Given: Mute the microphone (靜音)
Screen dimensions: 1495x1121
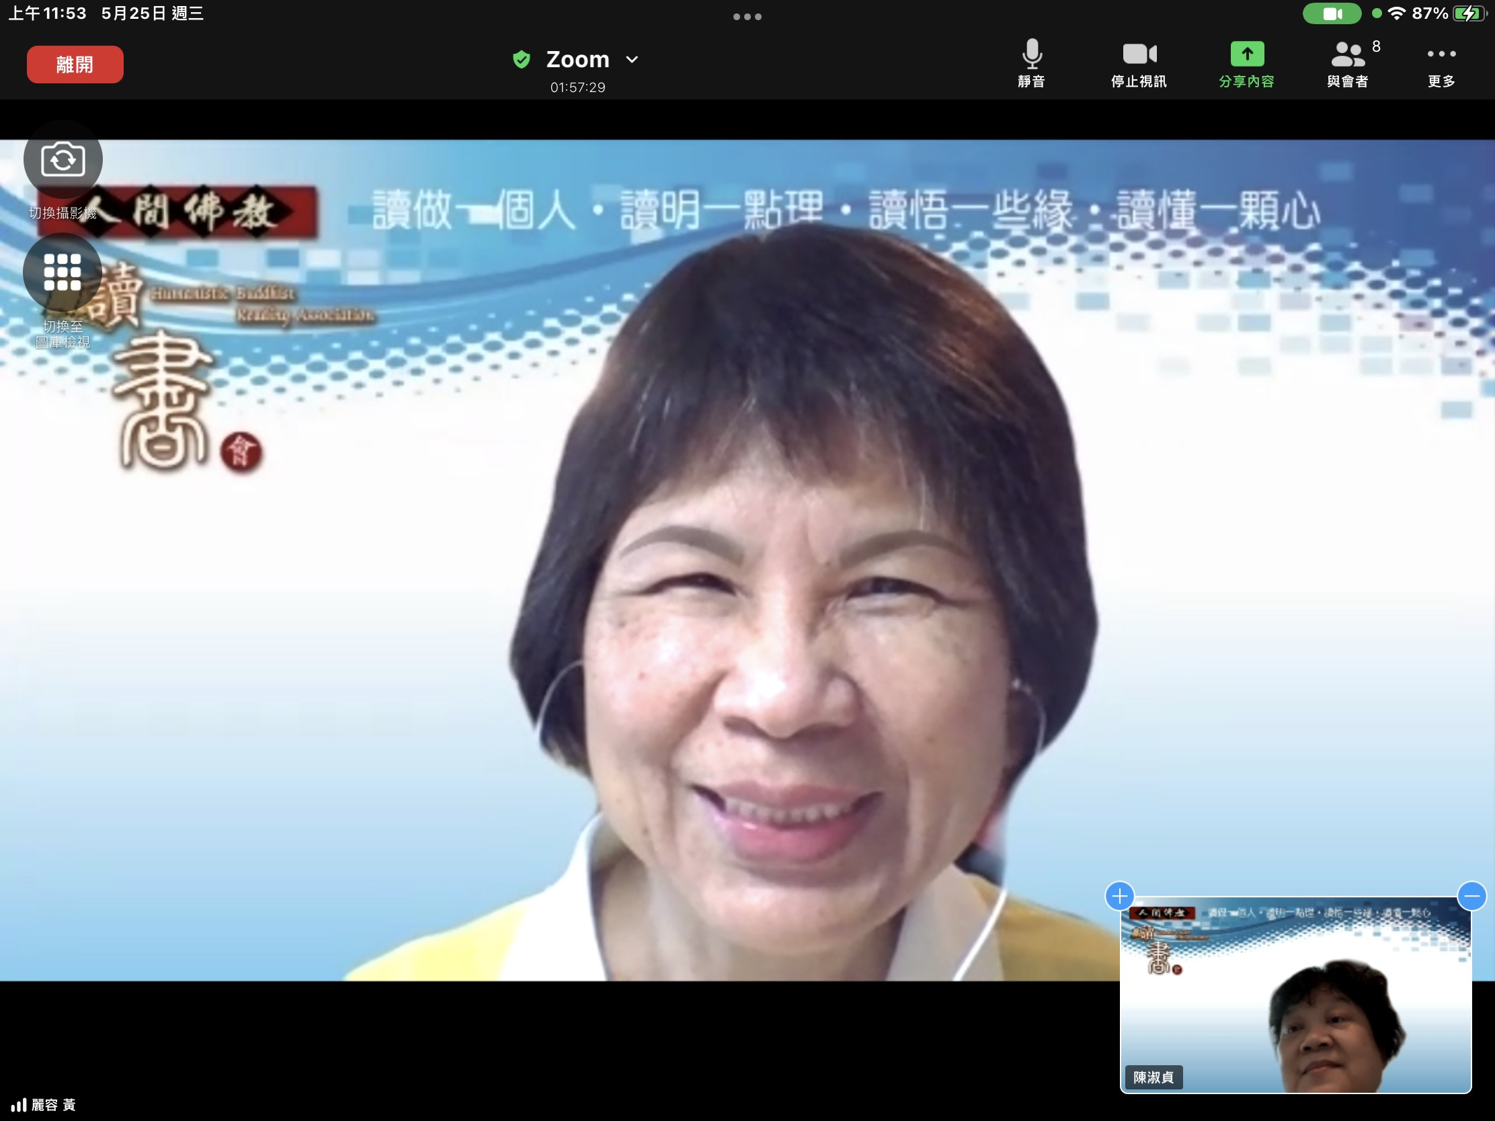Looking at the screenshot, I should click(1031, 55).
